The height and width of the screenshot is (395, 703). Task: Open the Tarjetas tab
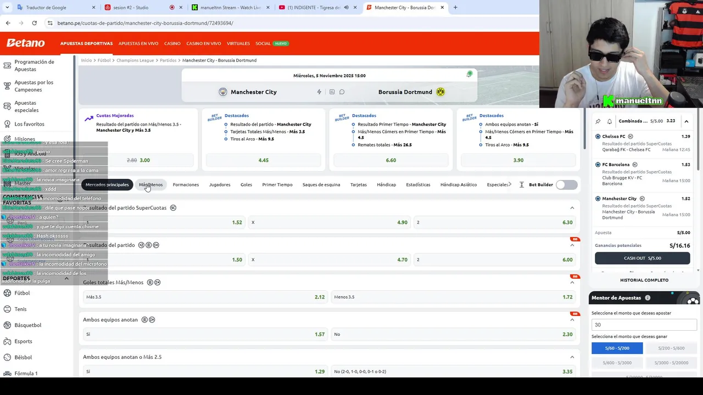pos(359,185)
